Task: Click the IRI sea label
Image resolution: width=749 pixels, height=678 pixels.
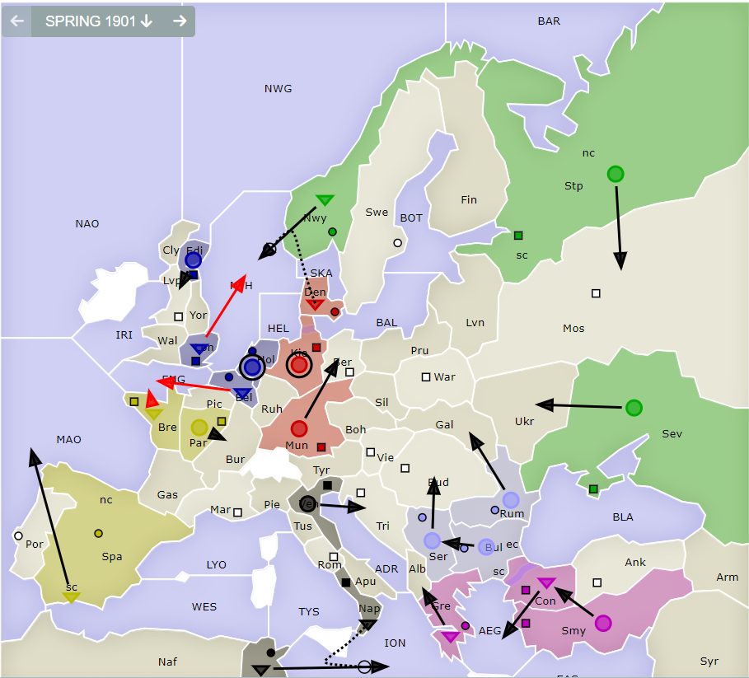Action: (124, 334)
